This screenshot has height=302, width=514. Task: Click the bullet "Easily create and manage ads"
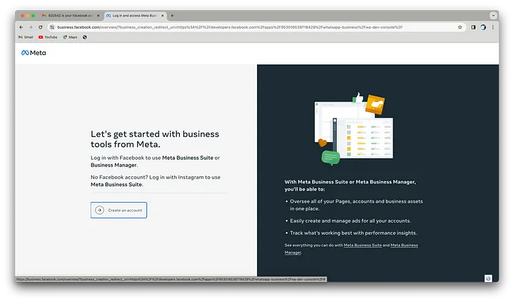(x=350, y=221)
